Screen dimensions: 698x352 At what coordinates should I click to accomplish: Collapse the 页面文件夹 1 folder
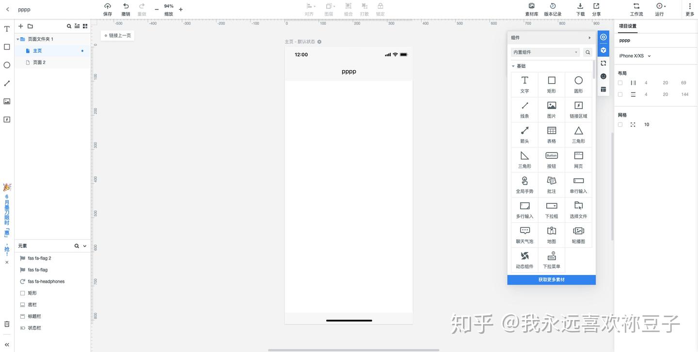pyautogui.click(x=18, y=39)
